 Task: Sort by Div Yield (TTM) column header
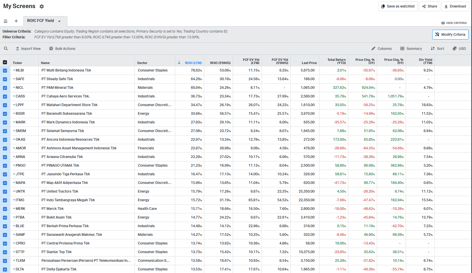[x=426, y=61]
